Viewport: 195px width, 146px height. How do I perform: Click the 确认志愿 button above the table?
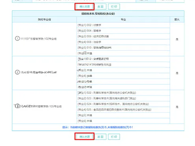click(84, 7)
